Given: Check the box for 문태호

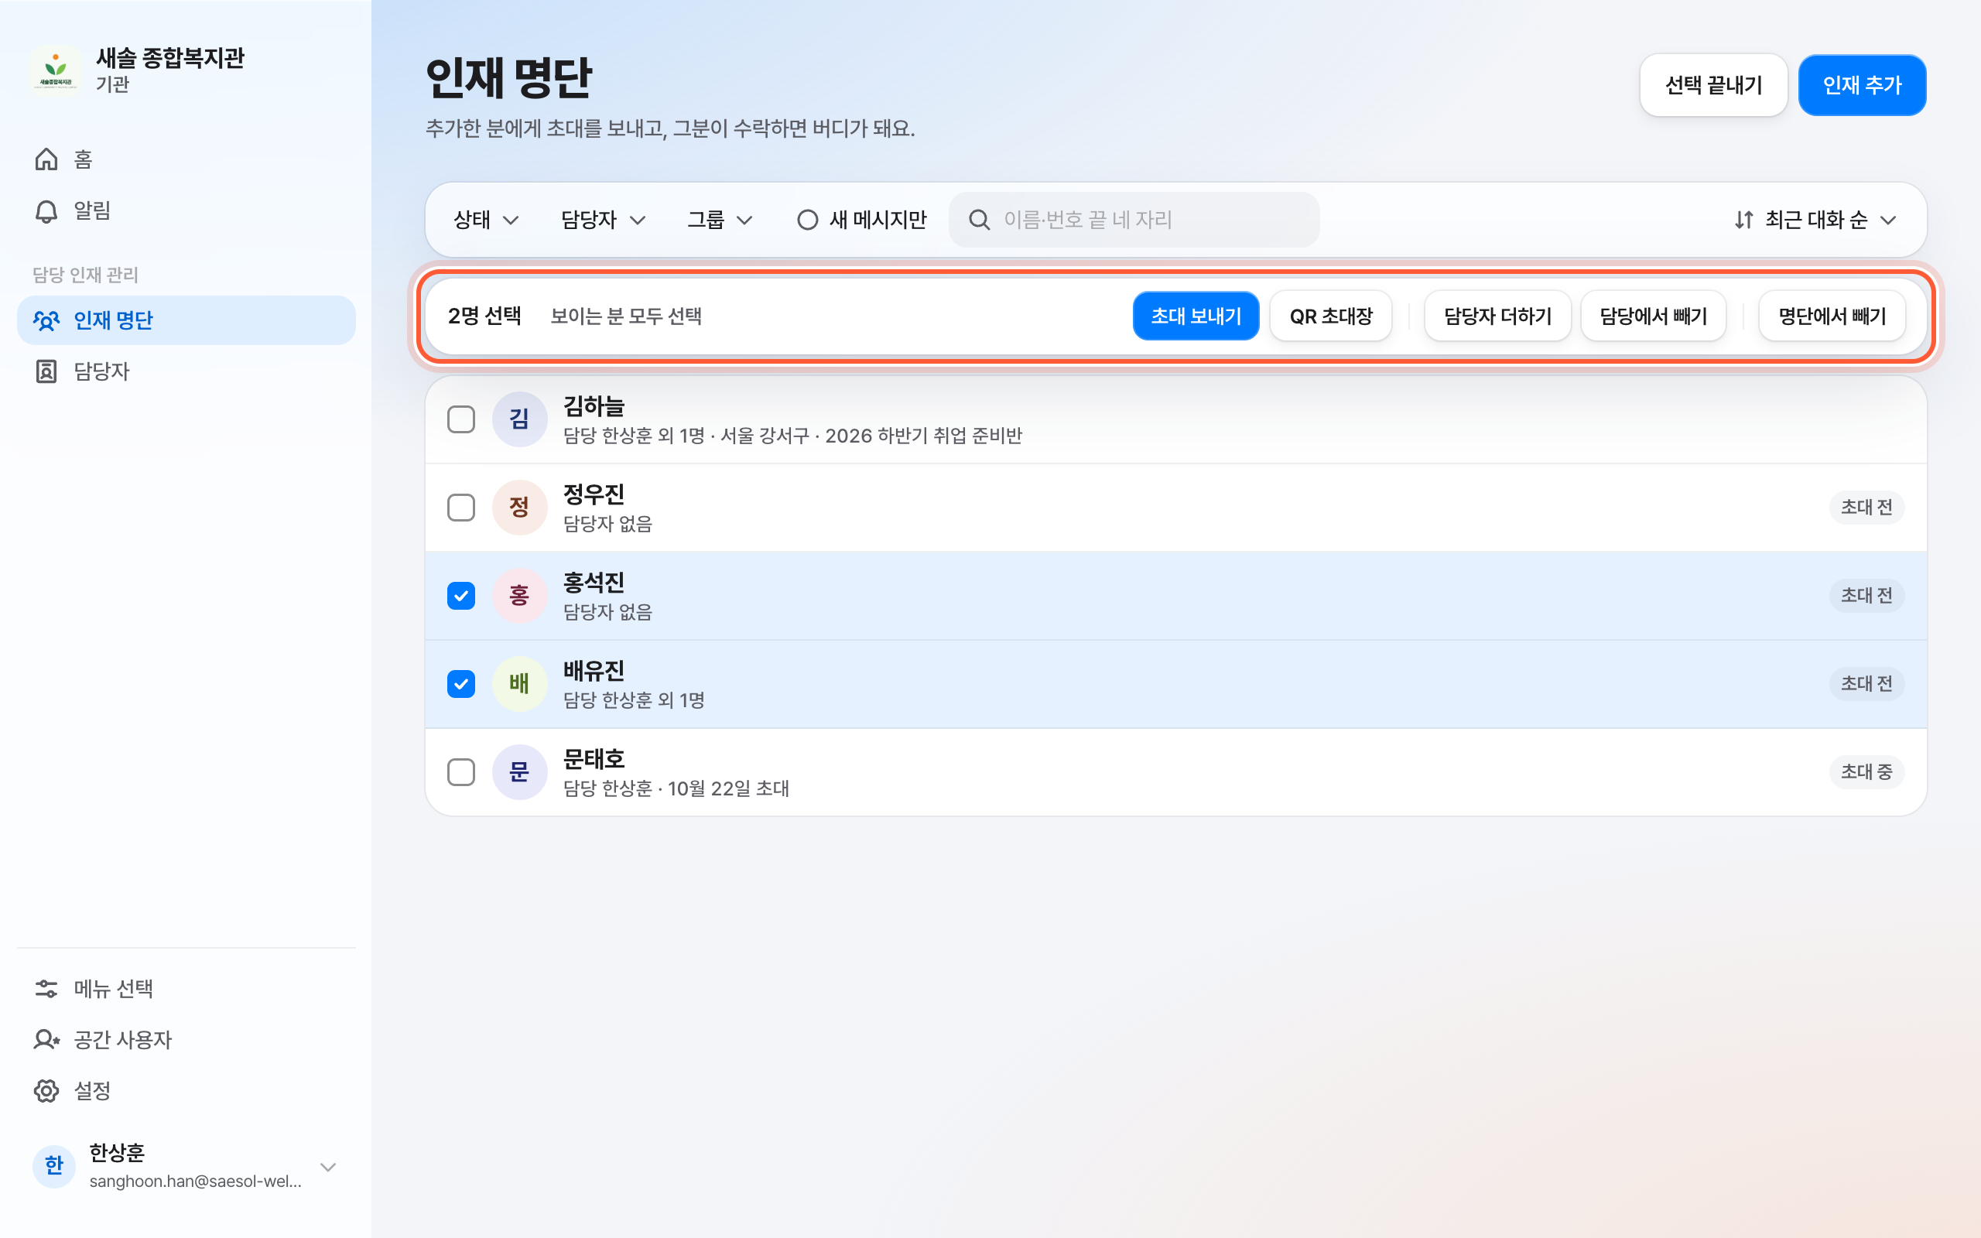Looking at the screenshot, I should (461, 772).
